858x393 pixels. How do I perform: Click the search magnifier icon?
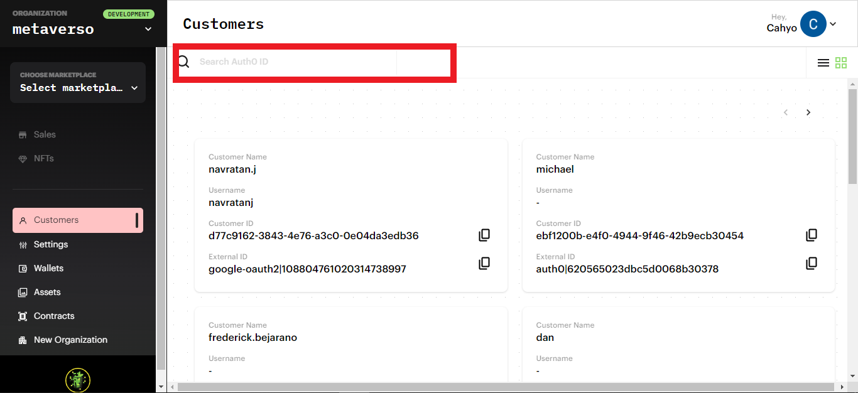coord(183,62)
